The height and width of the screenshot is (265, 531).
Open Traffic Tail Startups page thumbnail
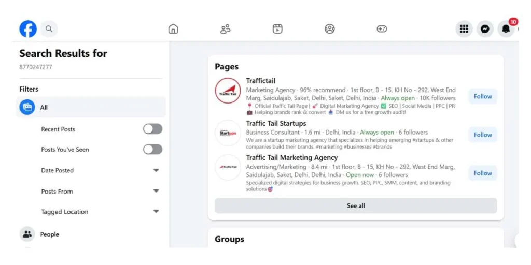click(228, 133)
